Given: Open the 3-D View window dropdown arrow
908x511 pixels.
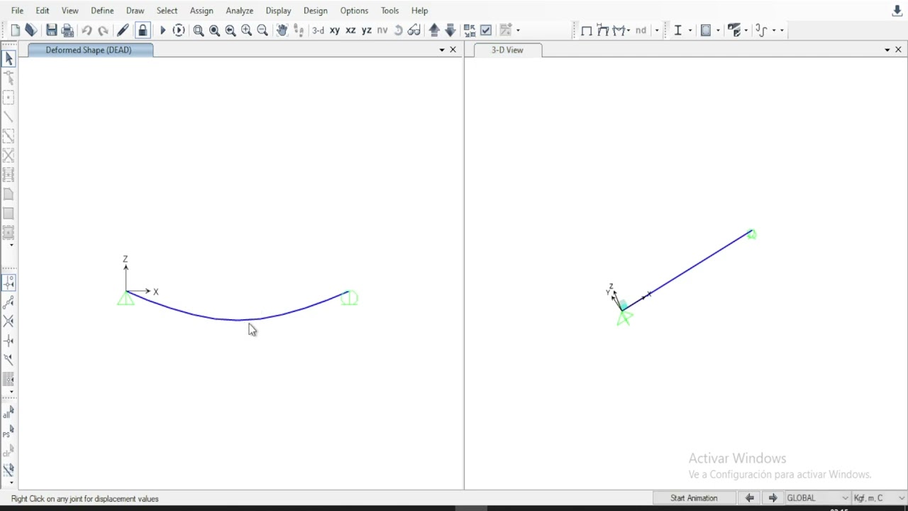Looking at the screenshot, I should [887, 50].
